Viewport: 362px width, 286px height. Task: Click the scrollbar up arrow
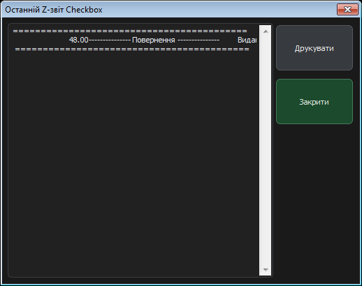[x=266, y=31]
